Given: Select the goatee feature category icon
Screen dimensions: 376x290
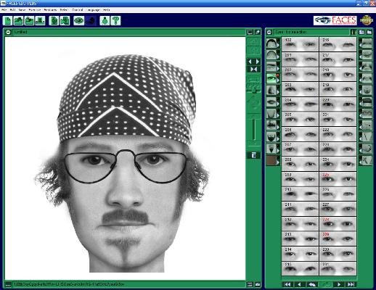Looking at the screenshot, I should click(x=271, y=149).
